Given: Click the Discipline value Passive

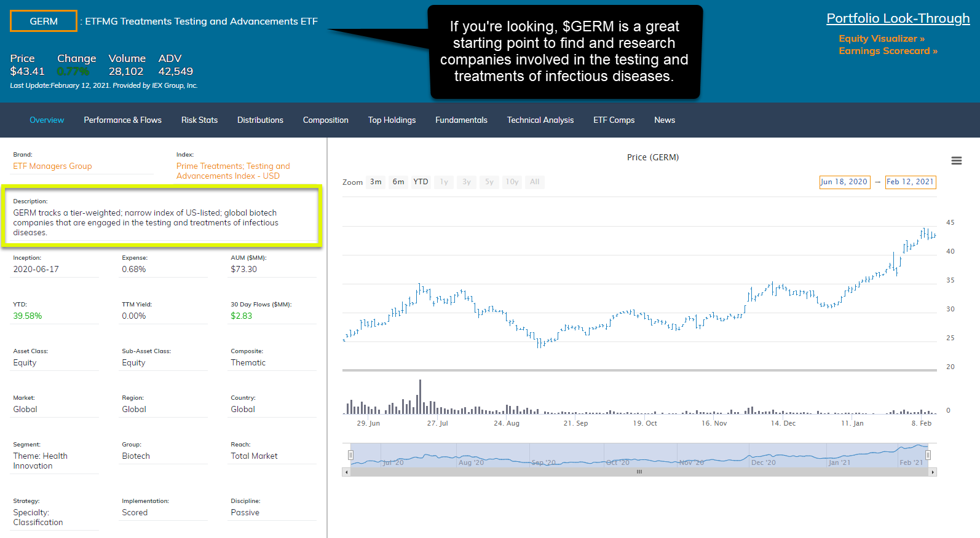Looking at the screenshot, I should click(x=245, y=513).
